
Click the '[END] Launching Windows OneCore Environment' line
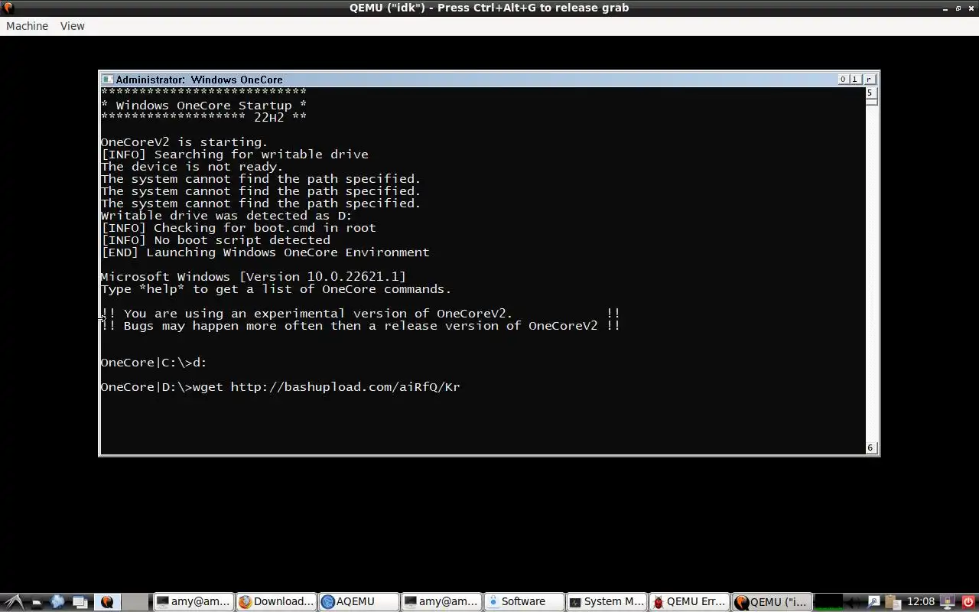(x=265, y=252)
